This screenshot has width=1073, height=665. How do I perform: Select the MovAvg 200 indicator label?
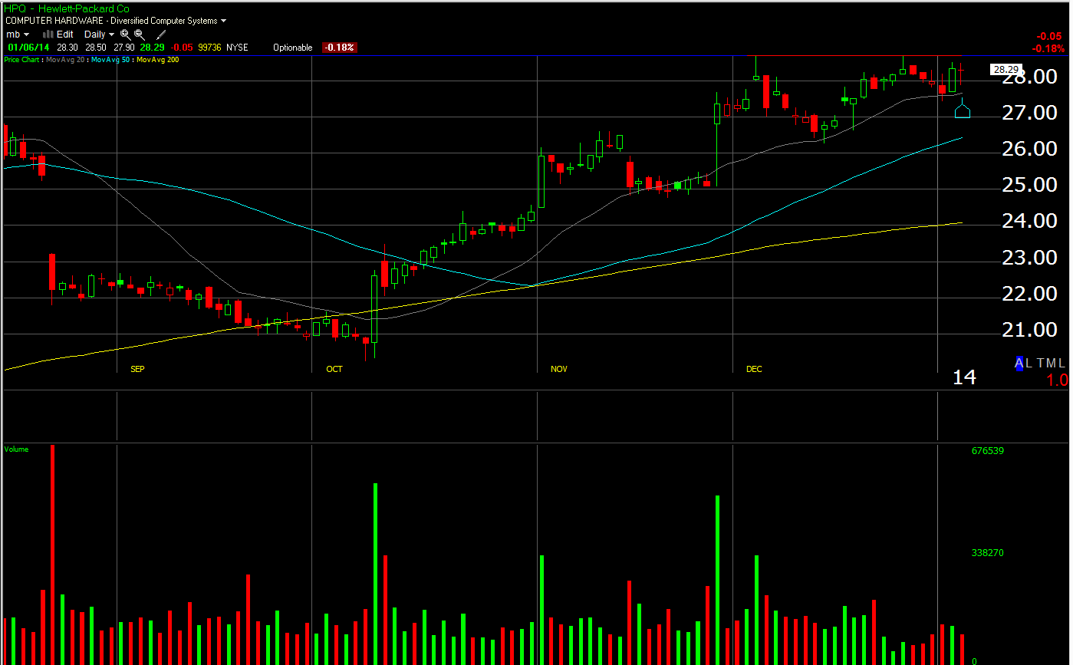(x=159, y=60)
